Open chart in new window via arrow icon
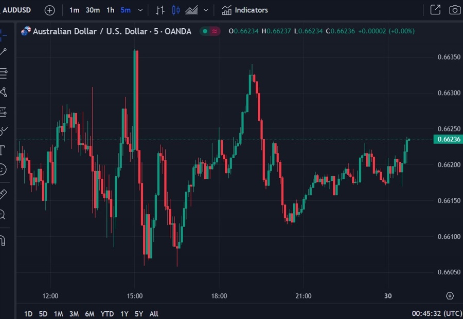 (435, 10)
